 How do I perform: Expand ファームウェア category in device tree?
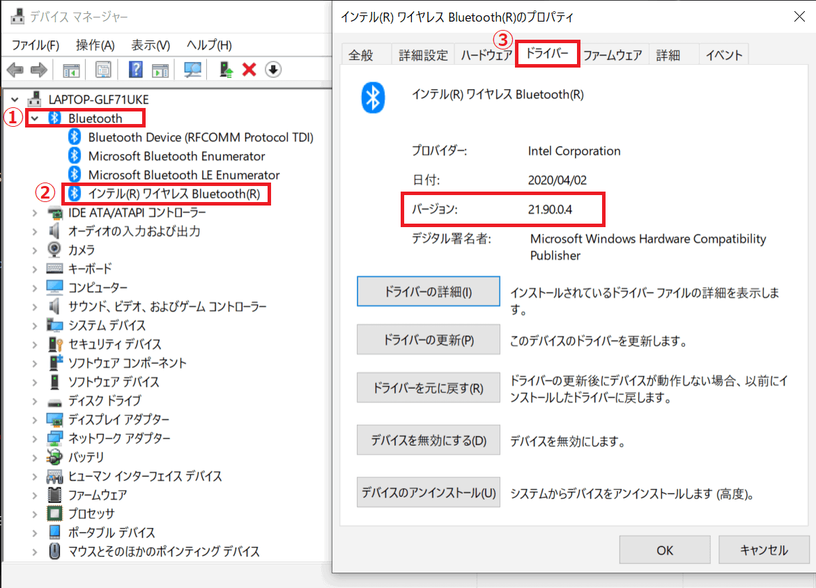(x=35, y=495)
